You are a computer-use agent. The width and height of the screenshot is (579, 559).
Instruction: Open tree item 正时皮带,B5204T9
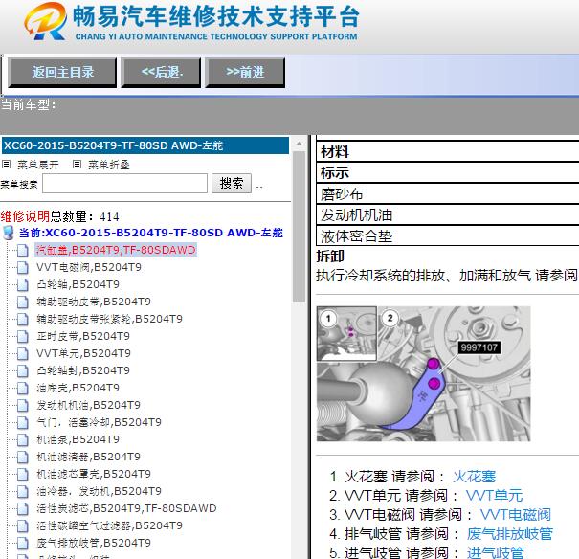[83, 336]
